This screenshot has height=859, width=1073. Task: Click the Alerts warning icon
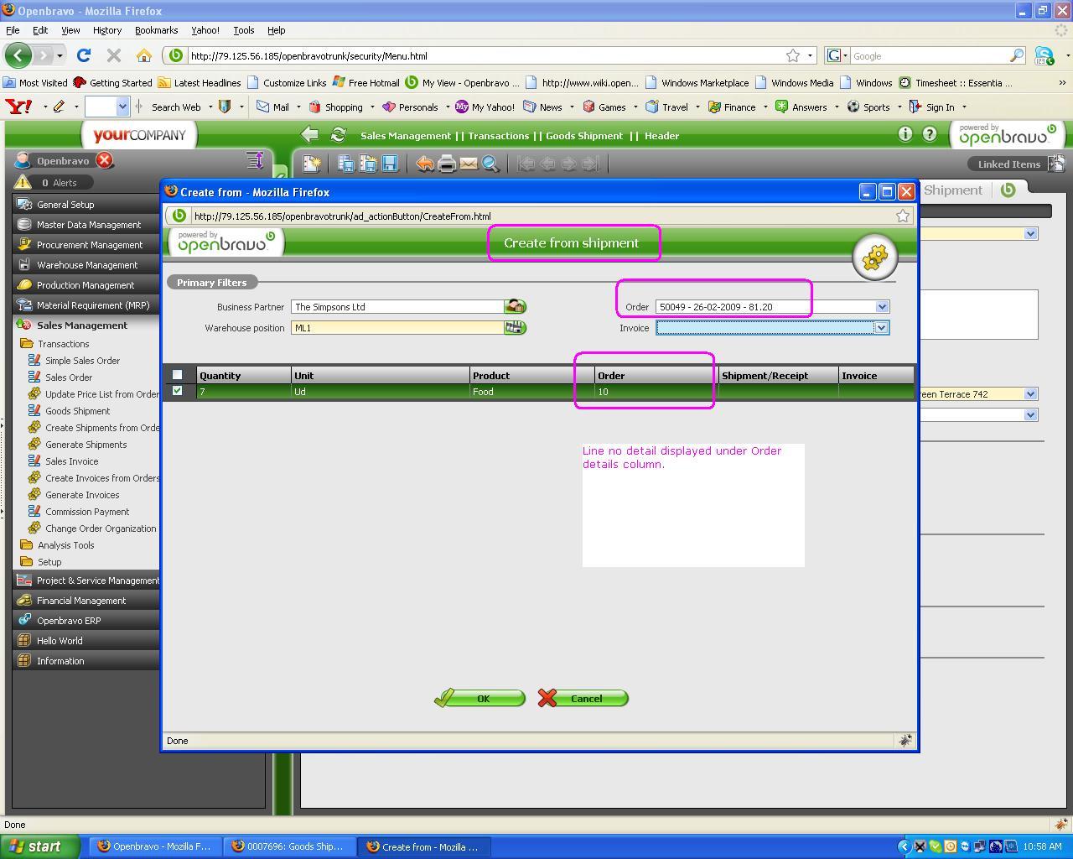(23, 182)
